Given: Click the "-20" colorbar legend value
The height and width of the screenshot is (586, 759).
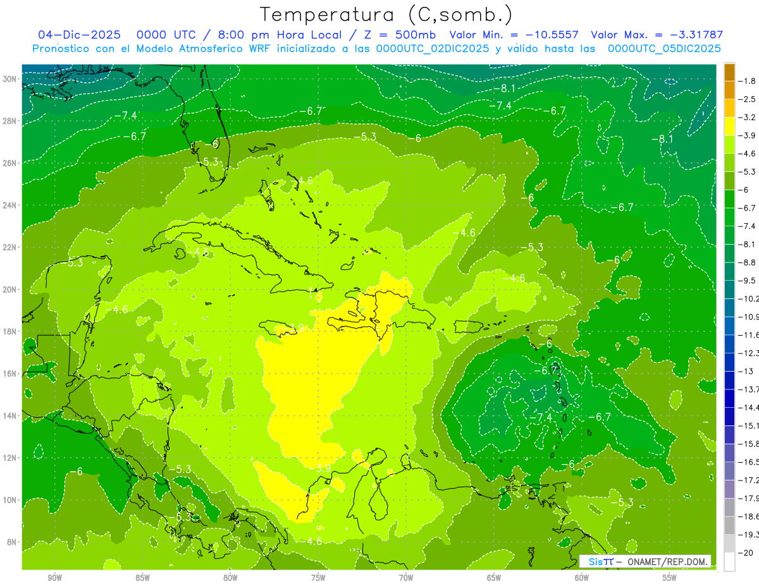Looking at the screenshot, I should [746, 553].
